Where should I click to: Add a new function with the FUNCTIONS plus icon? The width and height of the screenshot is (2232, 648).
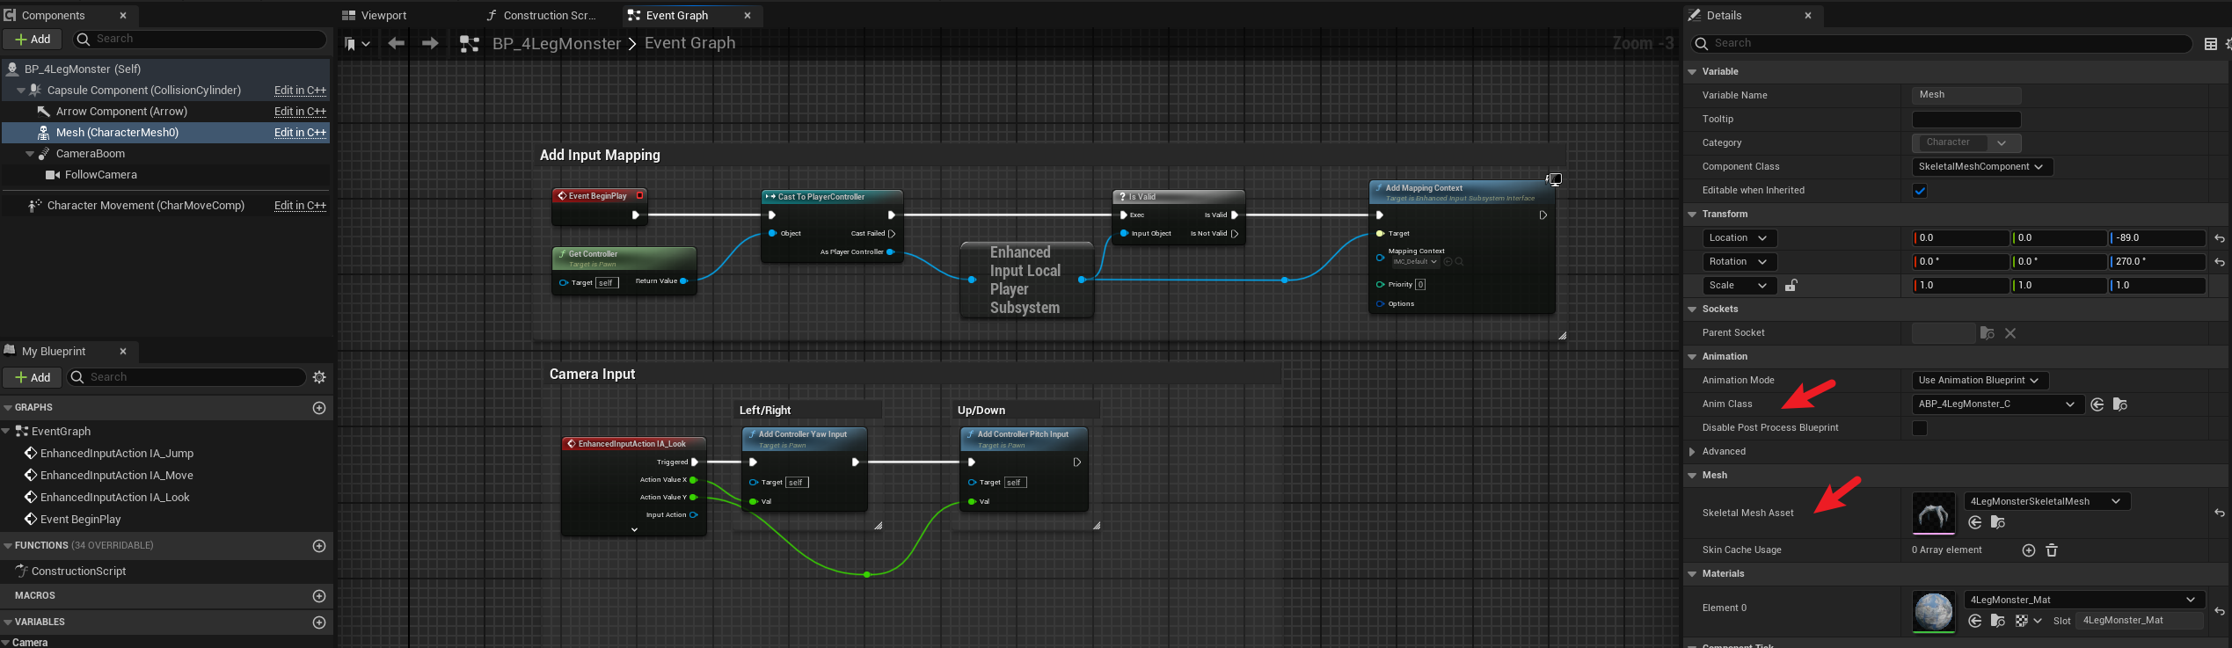(319, 546)
